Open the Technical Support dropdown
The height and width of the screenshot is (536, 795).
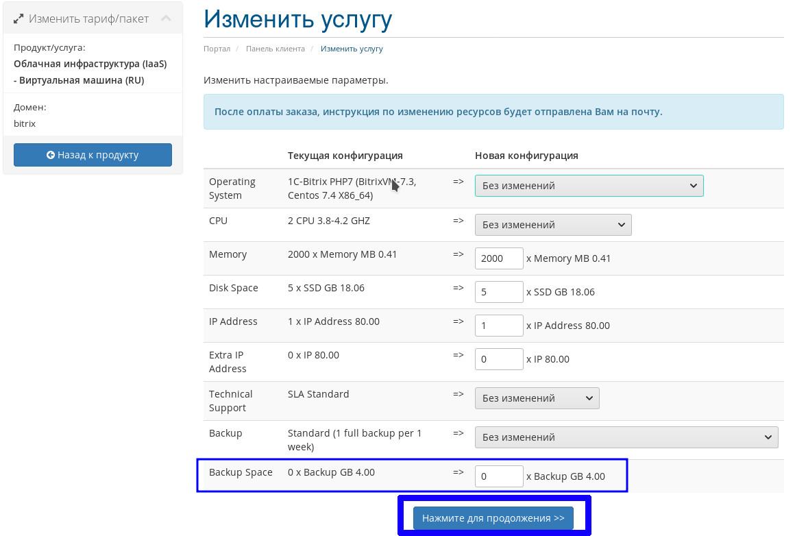(537, 398)
